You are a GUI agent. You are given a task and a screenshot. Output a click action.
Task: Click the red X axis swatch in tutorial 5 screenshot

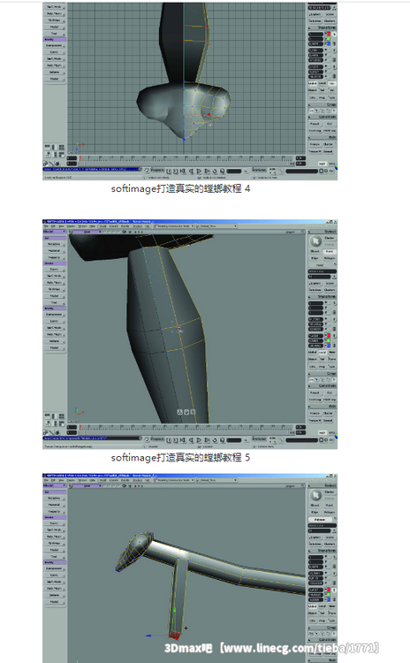pos(329,336)
